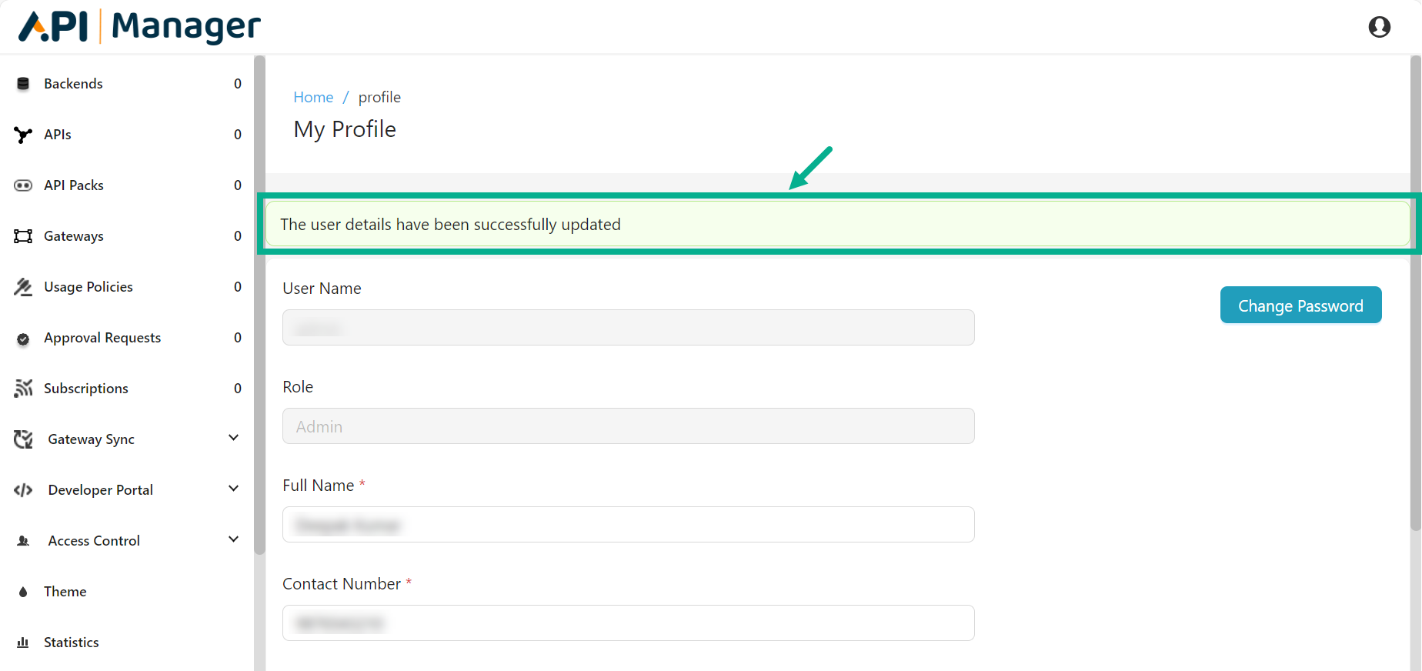This screenshot has height=671, width=1422.
Task: Open the Subscriptions menu item
Action: pyautogui.click(x=86, y=389)
